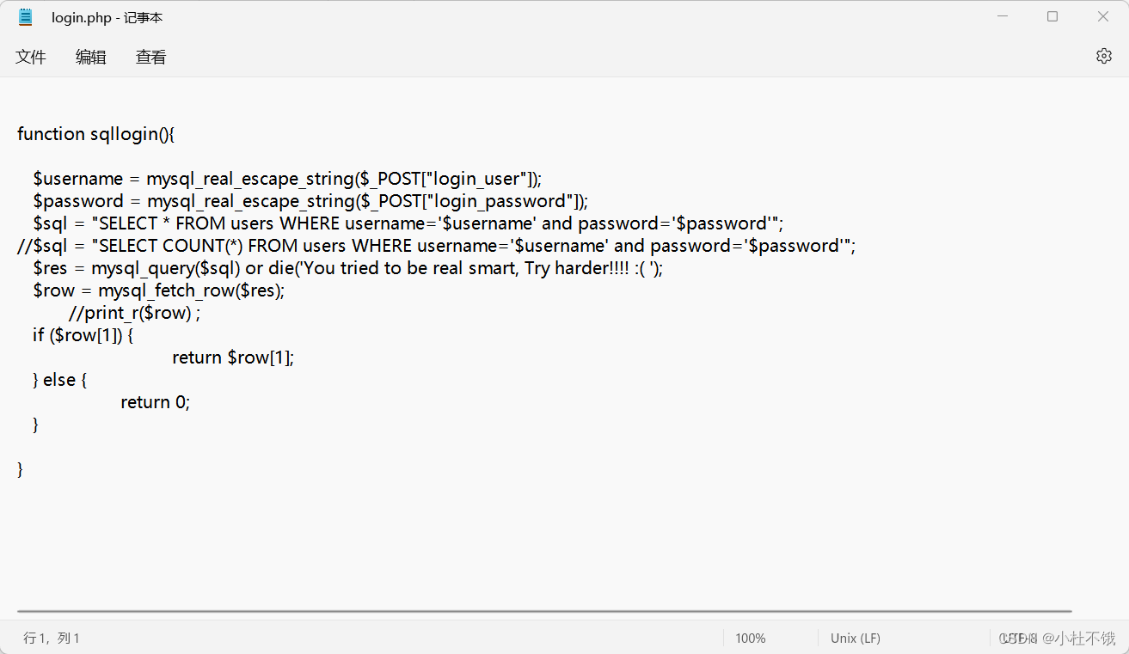Open the 编辑 menu

coord(90,57)
